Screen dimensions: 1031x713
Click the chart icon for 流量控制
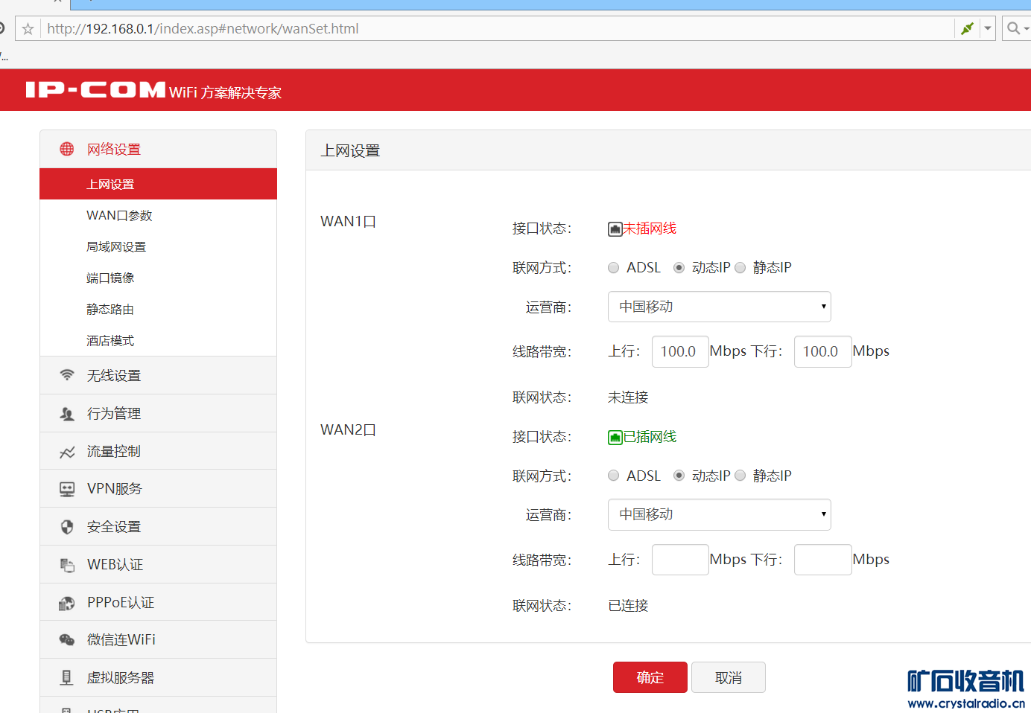(x=67, y=452)
